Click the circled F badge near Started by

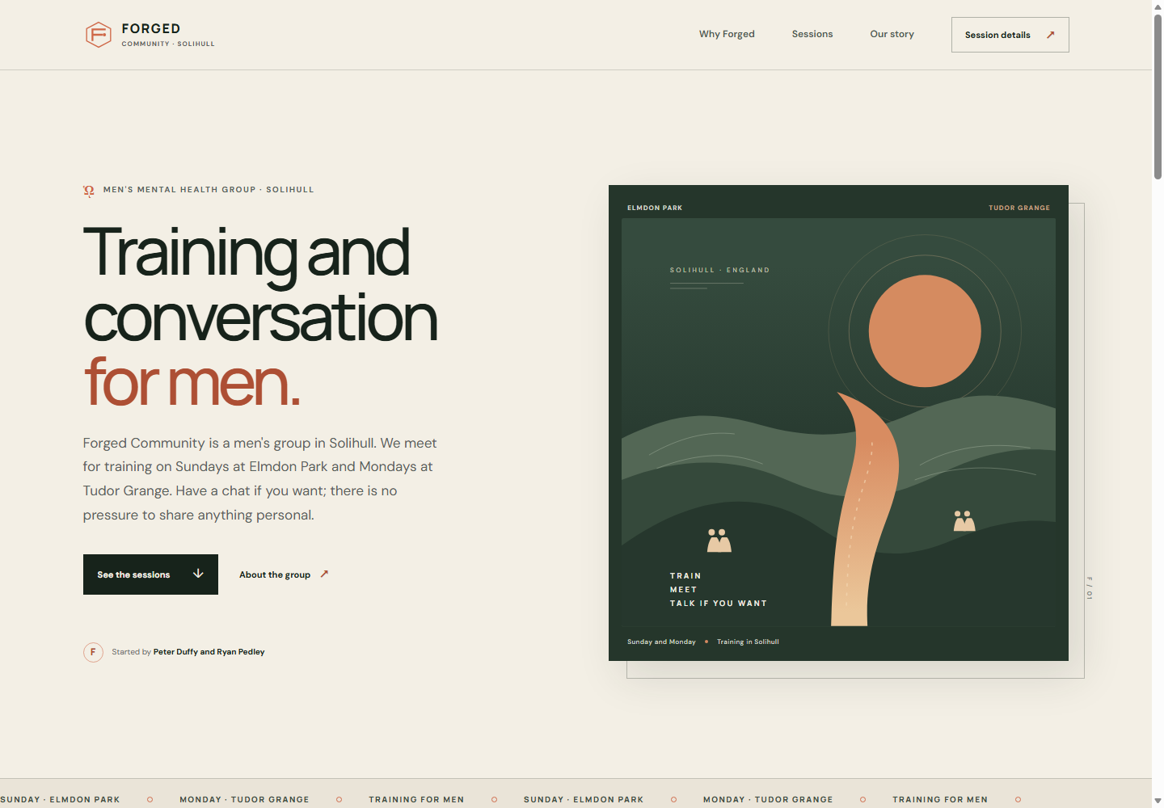point(93,652)
